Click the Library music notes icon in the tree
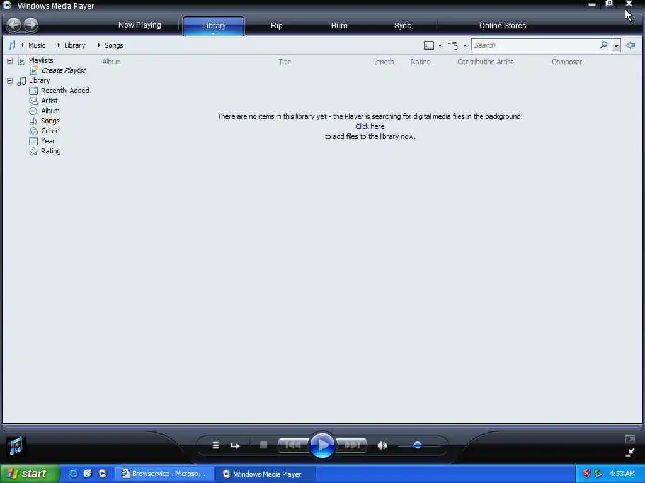This screenshot has width=645, height=483. coord(21,81)
